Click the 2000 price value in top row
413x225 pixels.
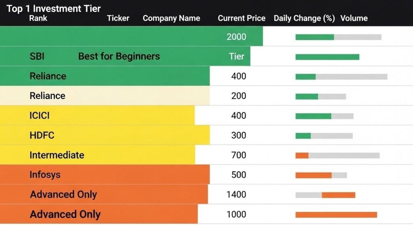[x=236, y=37]
